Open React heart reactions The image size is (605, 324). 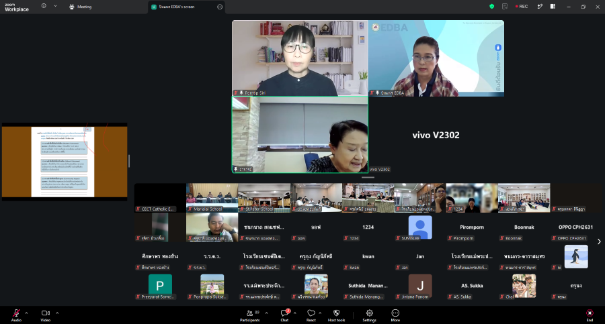point(311,315)
